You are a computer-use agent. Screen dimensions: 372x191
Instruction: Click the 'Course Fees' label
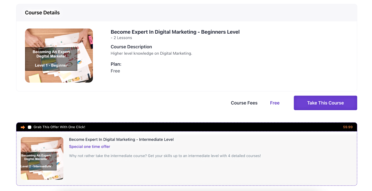244,103
